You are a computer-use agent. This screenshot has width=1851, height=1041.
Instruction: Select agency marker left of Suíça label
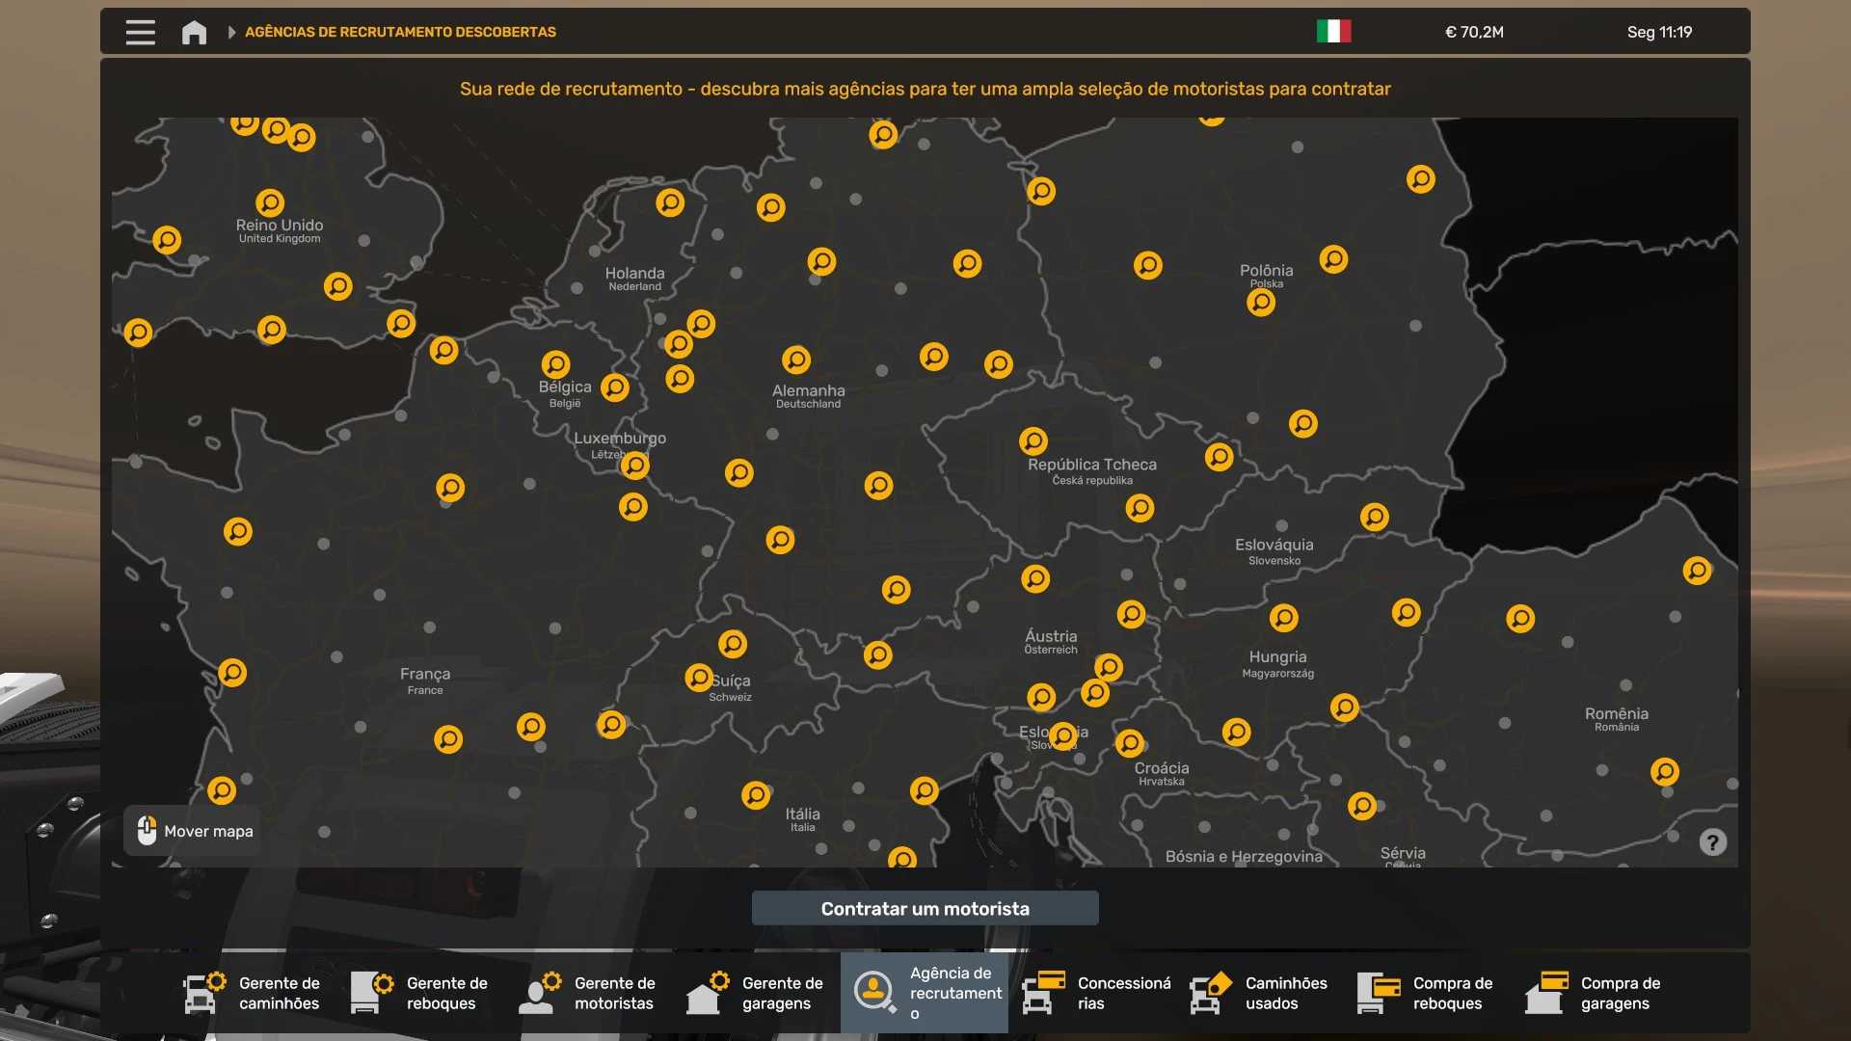coord(699,678)
